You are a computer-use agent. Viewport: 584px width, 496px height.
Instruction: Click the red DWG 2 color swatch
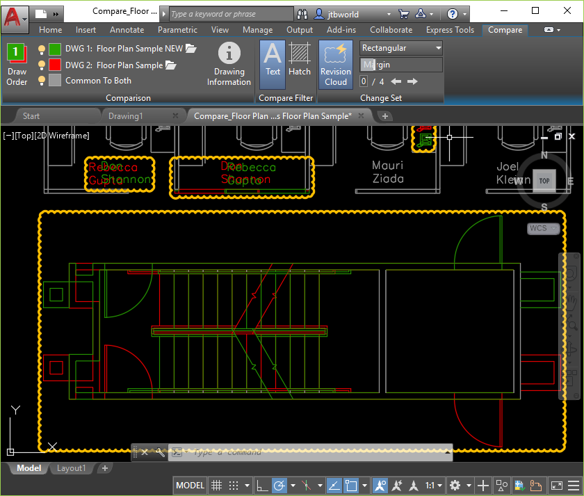pyautogui.click(x=55, y=65)
